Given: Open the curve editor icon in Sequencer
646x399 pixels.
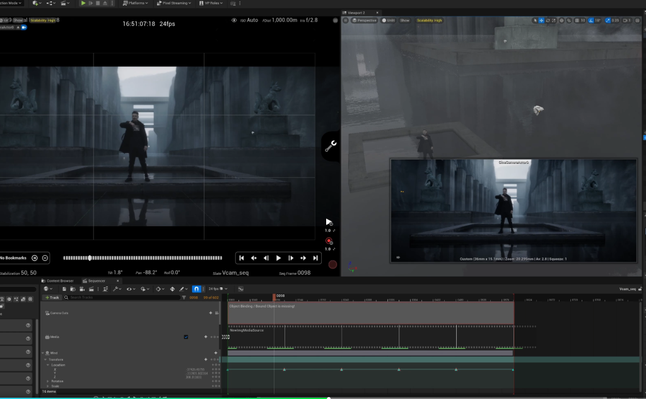Looking at the screenshot, I should tap(240, 289).
